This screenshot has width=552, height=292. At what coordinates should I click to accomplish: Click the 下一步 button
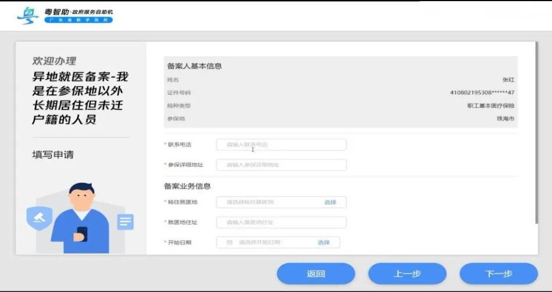click(498, 274)
